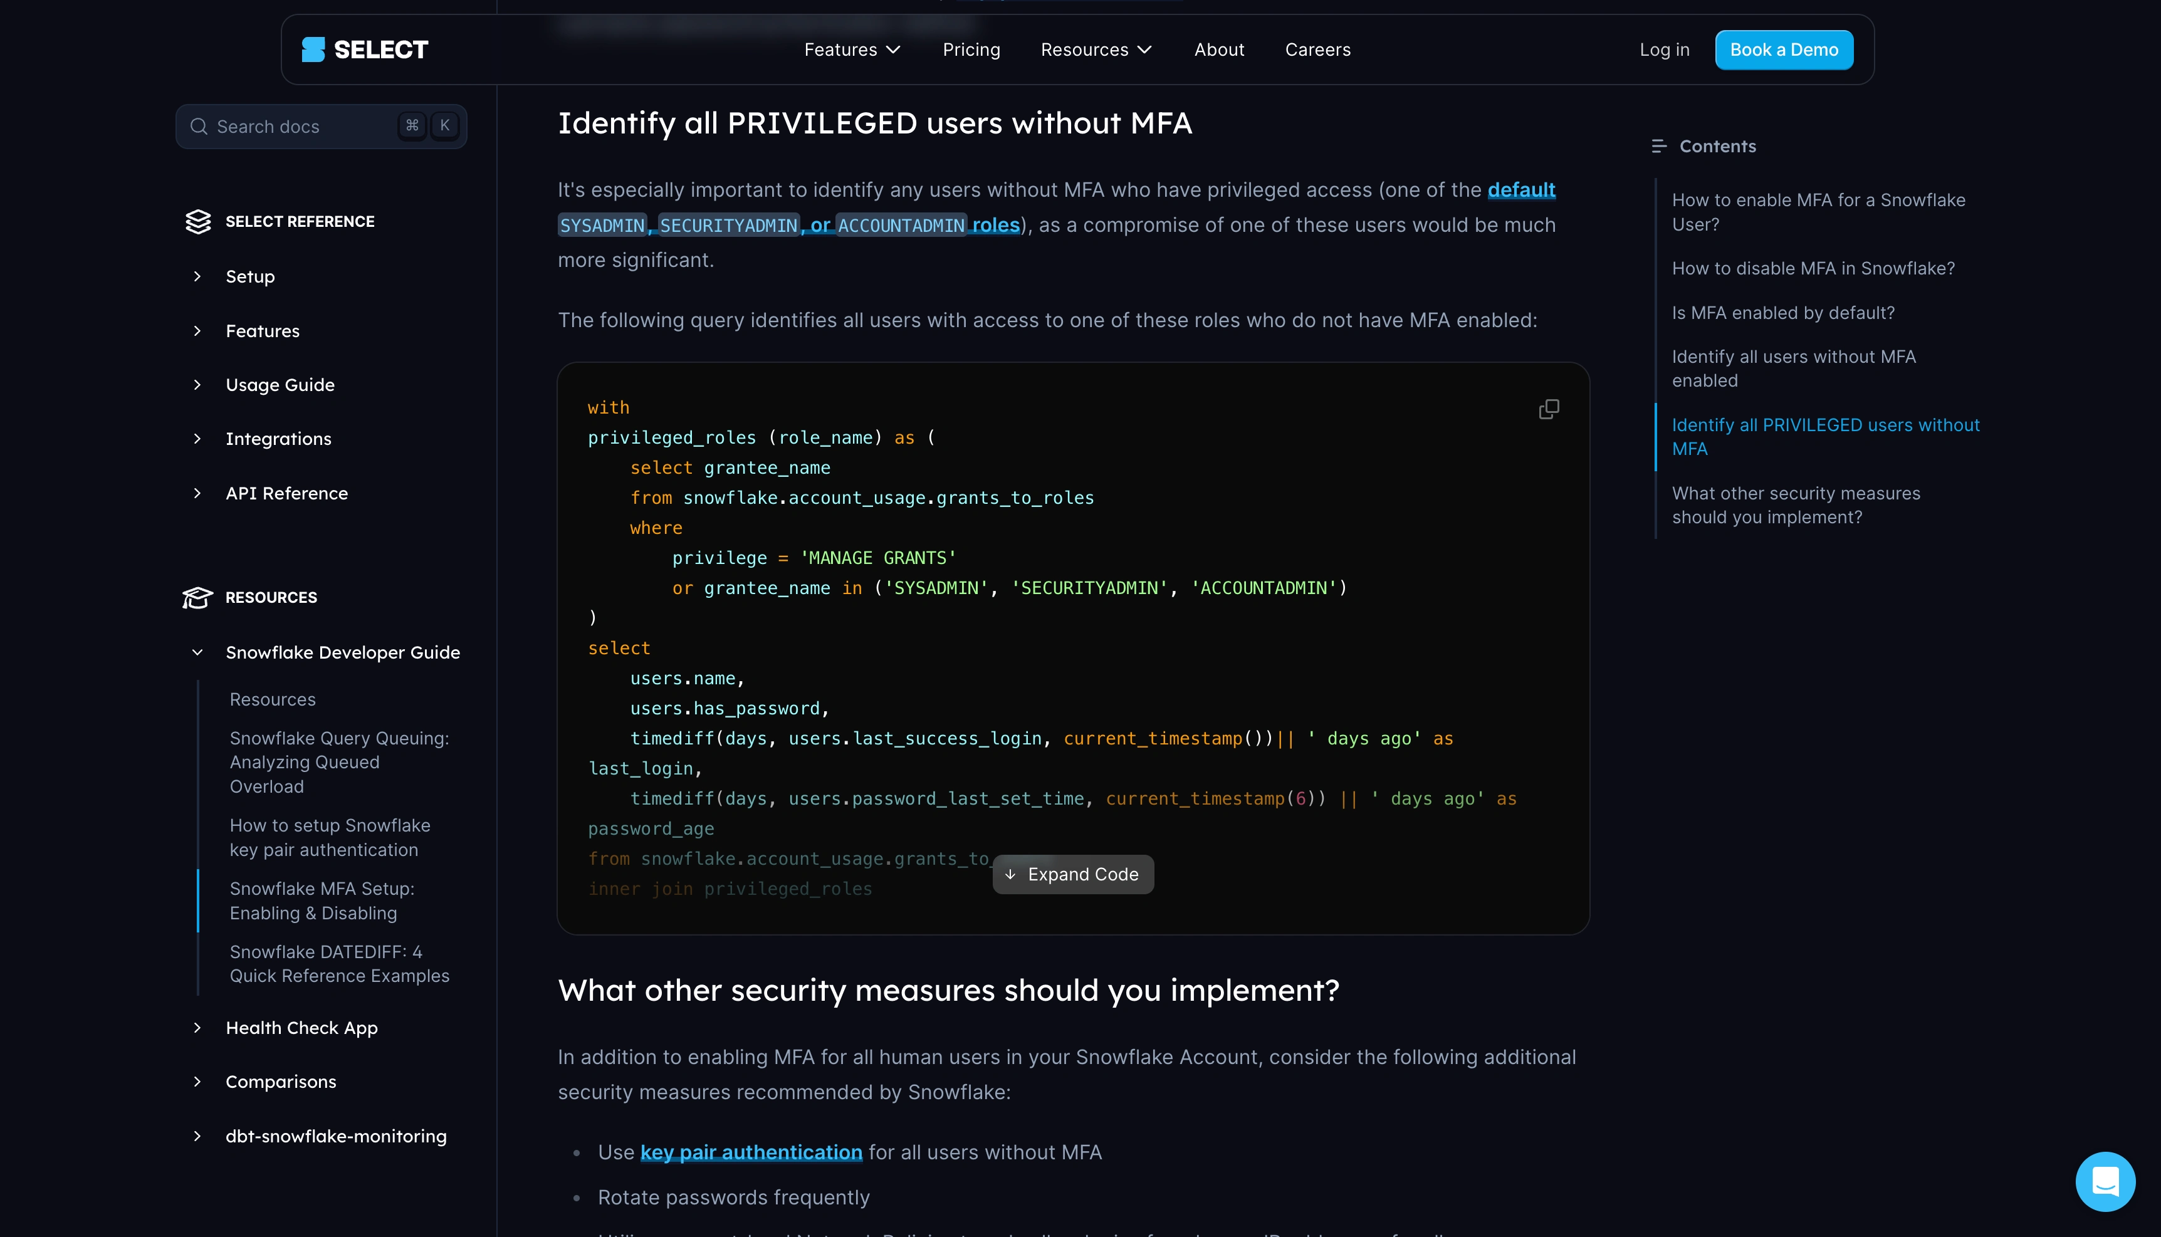Jump to Identify all users without MFA enabled
Screen dimensions: 2161x1237
(1793, 368)
